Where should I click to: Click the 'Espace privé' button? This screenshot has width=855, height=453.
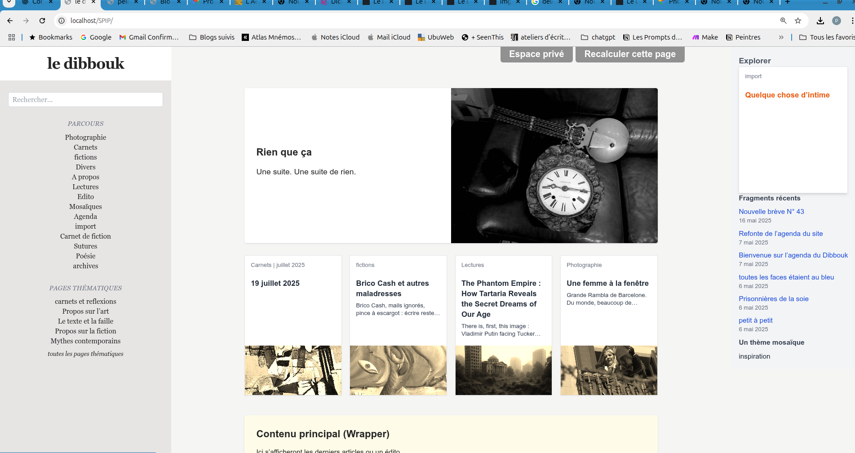(x=536, y=54)
